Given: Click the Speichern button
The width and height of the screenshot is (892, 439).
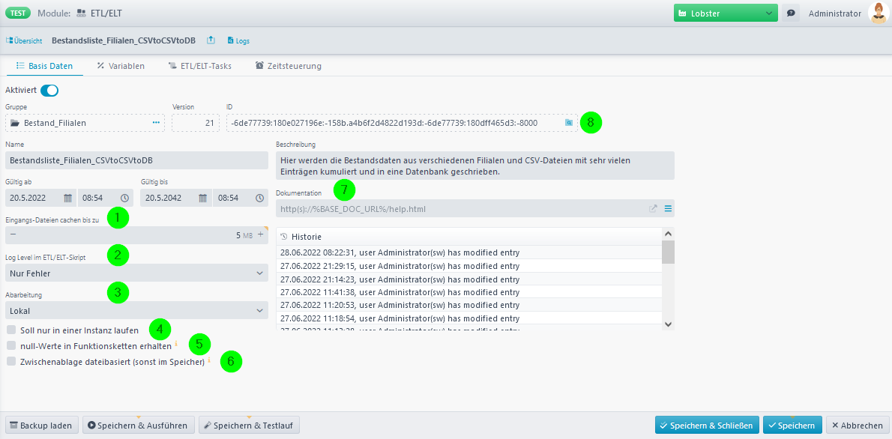Looking at the screenshot, I should [x=792, y=425].
